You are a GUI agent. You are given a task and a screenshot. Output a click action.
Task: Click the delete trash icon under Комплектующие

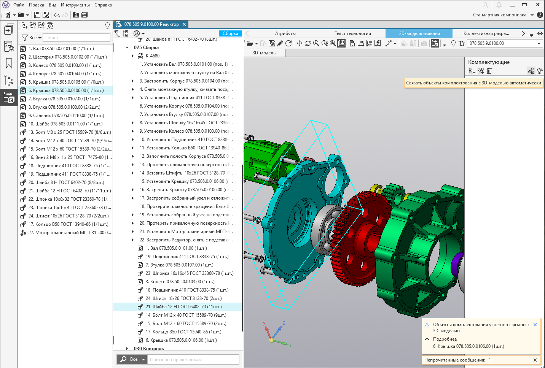[x=489, y=71]
